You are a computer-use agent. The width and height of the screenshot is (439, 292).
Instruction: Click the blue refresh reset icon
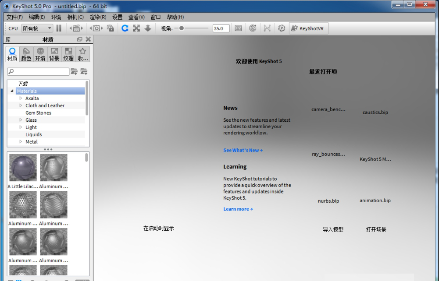pyautogui.click(x=125, y=28)
